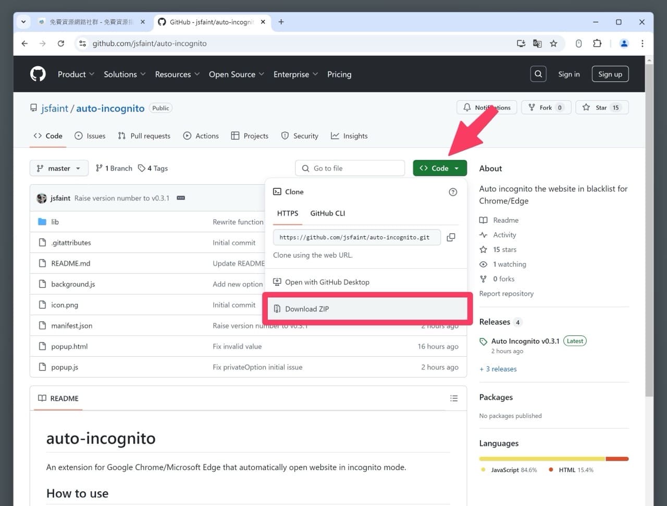Screen dimensions: 667x506
Task: Switch to the Issues tab
Action: pos(90,136)
